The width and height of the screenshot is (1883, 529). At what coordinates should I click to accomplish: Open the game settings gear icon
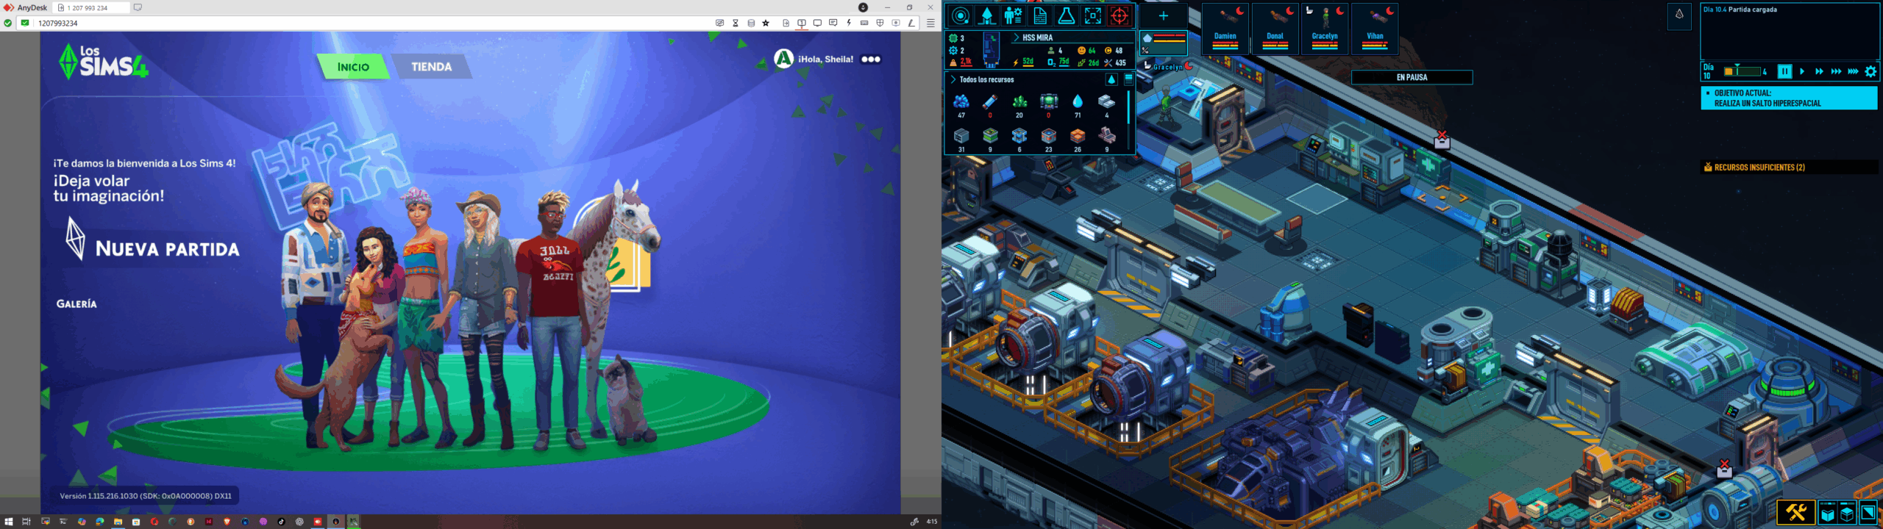pyautogui.click(x=1870, y=71)
